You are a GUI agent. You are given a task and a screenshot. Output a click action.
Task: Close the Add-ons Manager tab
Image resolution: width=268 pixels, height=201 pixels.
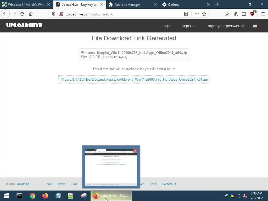[x=155, y=5]
